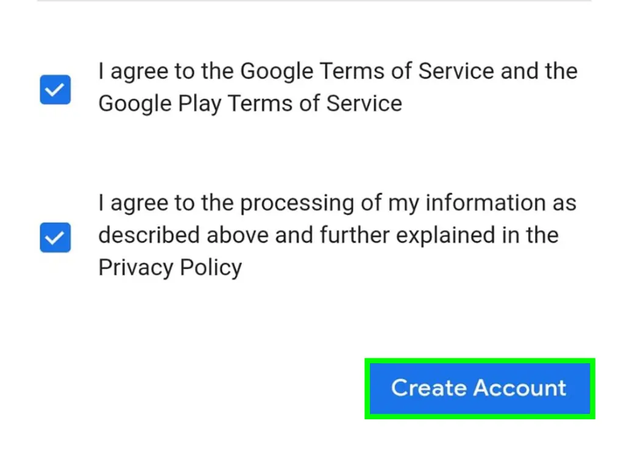This screenshot has width=624, height=468.
Task: Click the consent statement about information processing
Action: [x=337, y=235]
